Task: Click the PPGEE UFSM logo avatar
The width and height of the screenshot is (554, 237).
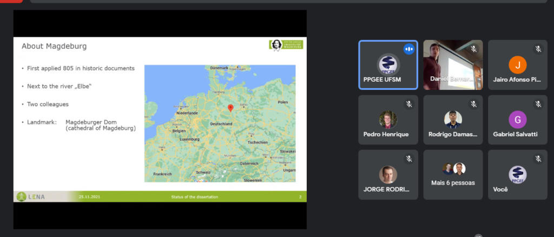Action: click(x=388, y=64)
